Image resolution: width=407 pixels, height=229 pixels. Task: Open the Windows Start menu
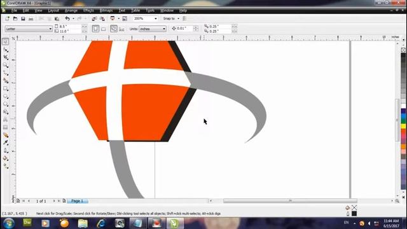[x=9, y=223]
